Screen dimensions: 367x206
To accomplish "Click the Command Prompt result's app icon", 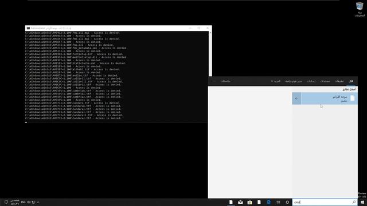I will pyautogui.click(x=353, y=98).
